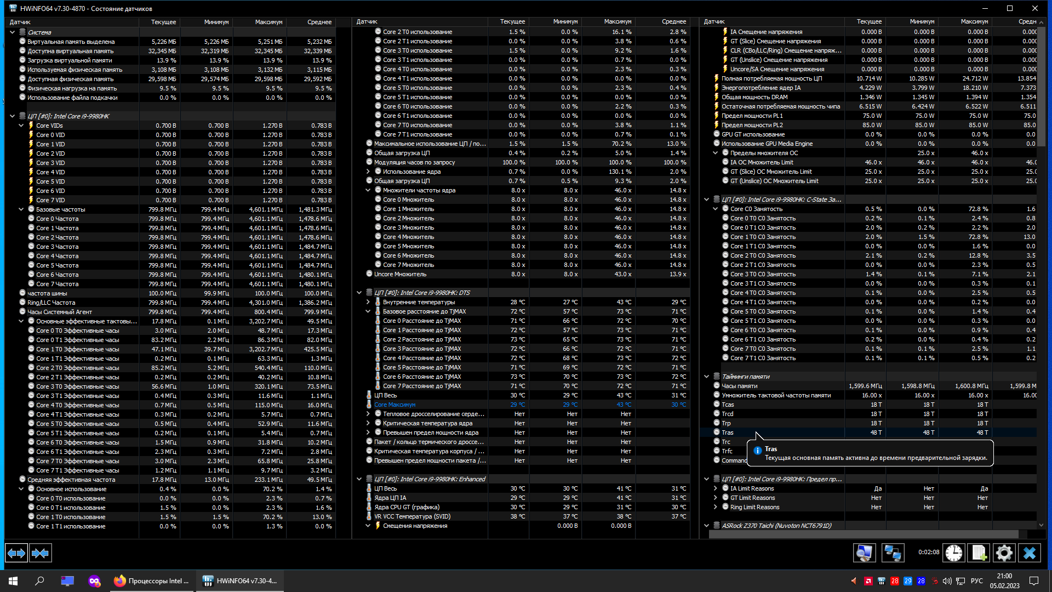The height and width of the screenshot is (592, 1052).
Task: Collapse the Система group
Action: tap(12, 32)
